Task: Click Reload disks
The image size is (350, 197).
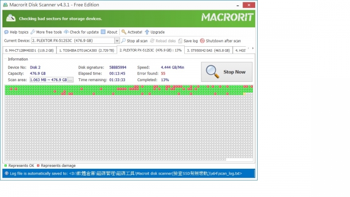Action: (163, 41)
